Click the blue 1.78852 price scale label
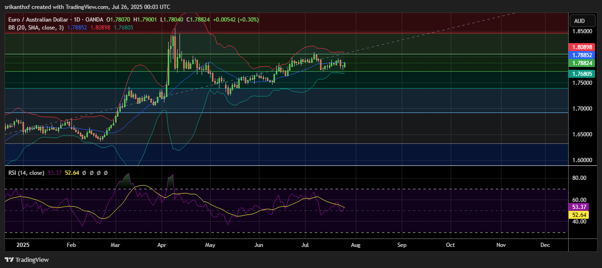 click(581, 55)
